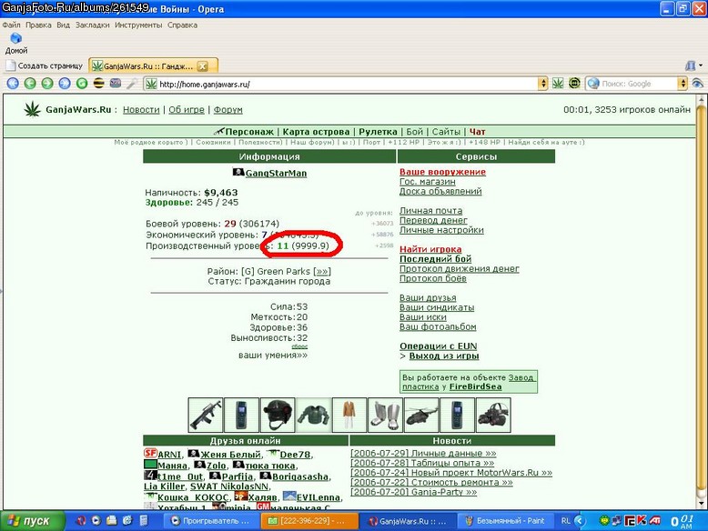708x531 pixels.
Task: Click the round green-black icon beside the address bar
Action: point(574,84)
